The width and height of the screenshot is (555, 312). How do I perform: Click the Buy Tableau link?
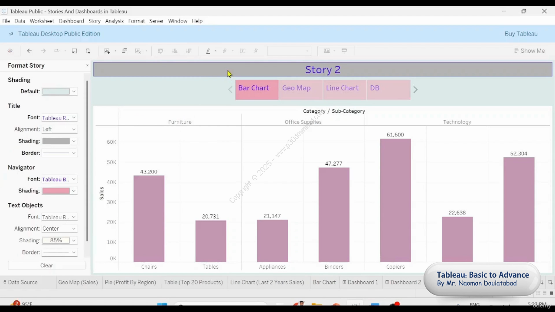[x=521, y=34]
